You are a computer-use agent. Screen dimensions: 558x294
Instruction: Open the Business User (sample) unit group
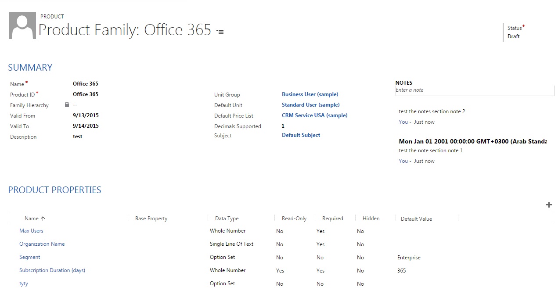[x=310, y=94]
